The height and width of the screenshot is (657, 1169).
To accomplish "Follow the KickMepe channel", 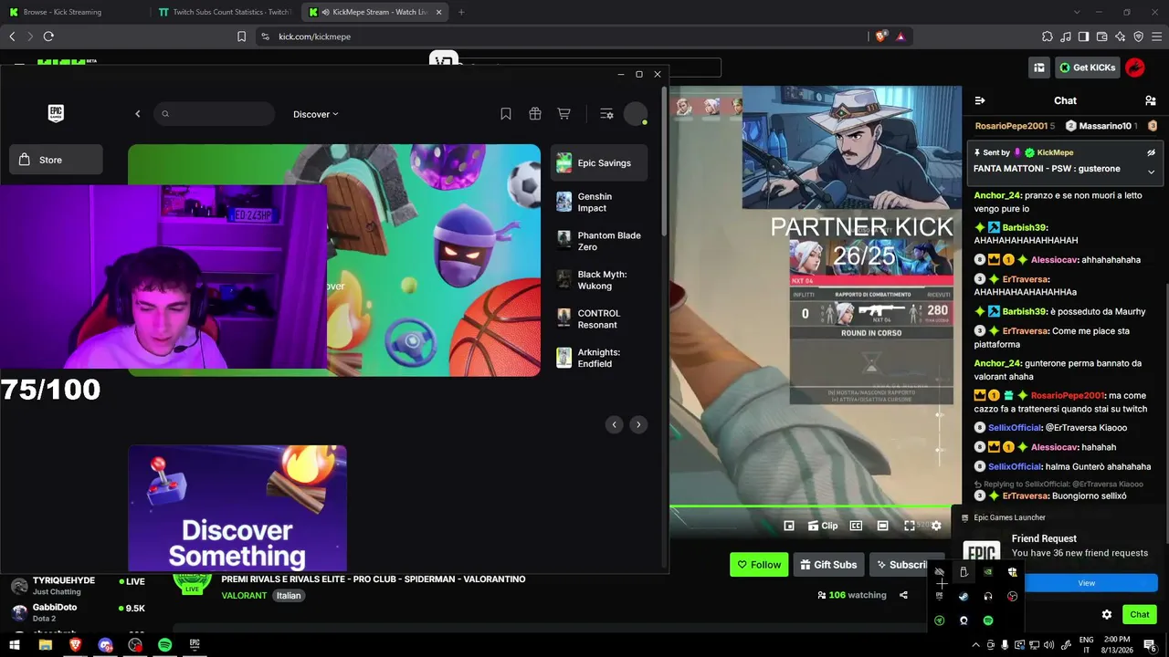I will pyautogui.click(x=759, y=565).
